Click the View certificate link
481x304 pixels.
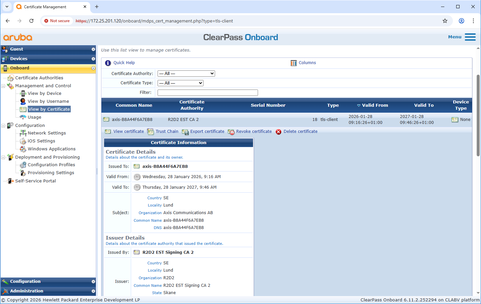click(129, 132)
